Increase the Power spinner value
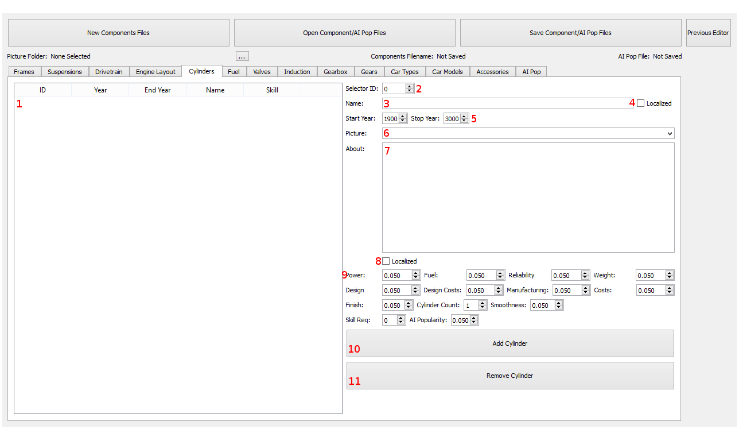This screenshot has height=429, width=739. pyautogui.click(x=415, y=273)
